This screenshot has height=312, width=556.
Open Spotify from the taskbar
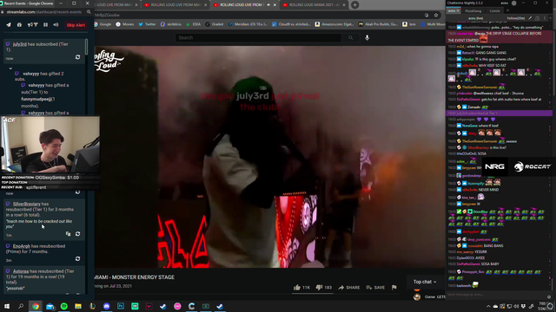pos(64,306)
